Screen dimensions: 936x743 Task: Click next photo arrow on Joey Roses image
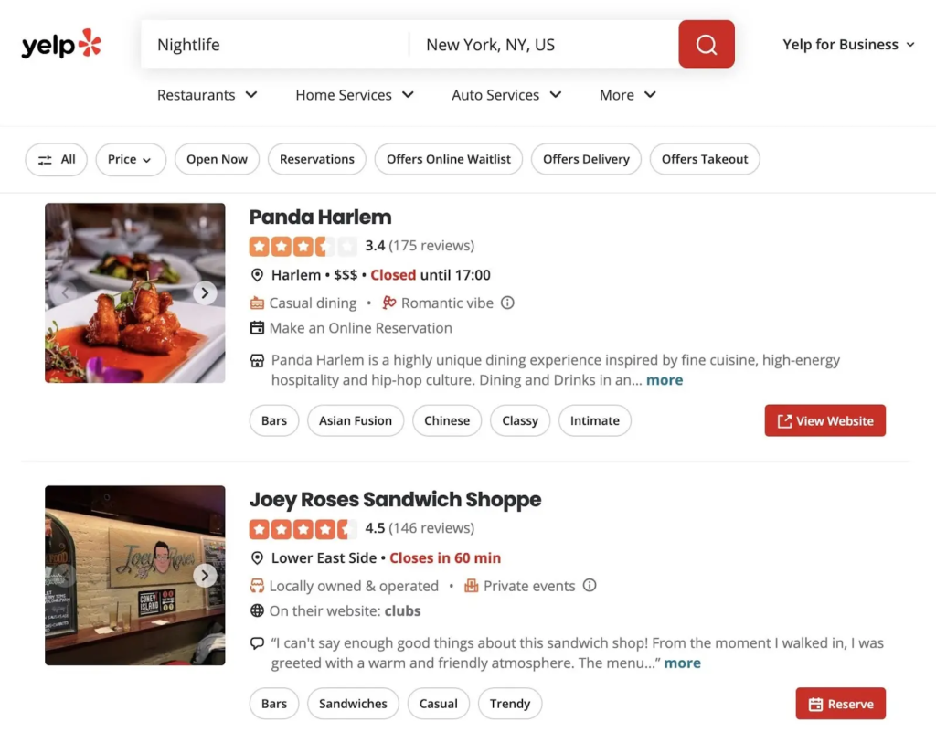pos(205,576)
